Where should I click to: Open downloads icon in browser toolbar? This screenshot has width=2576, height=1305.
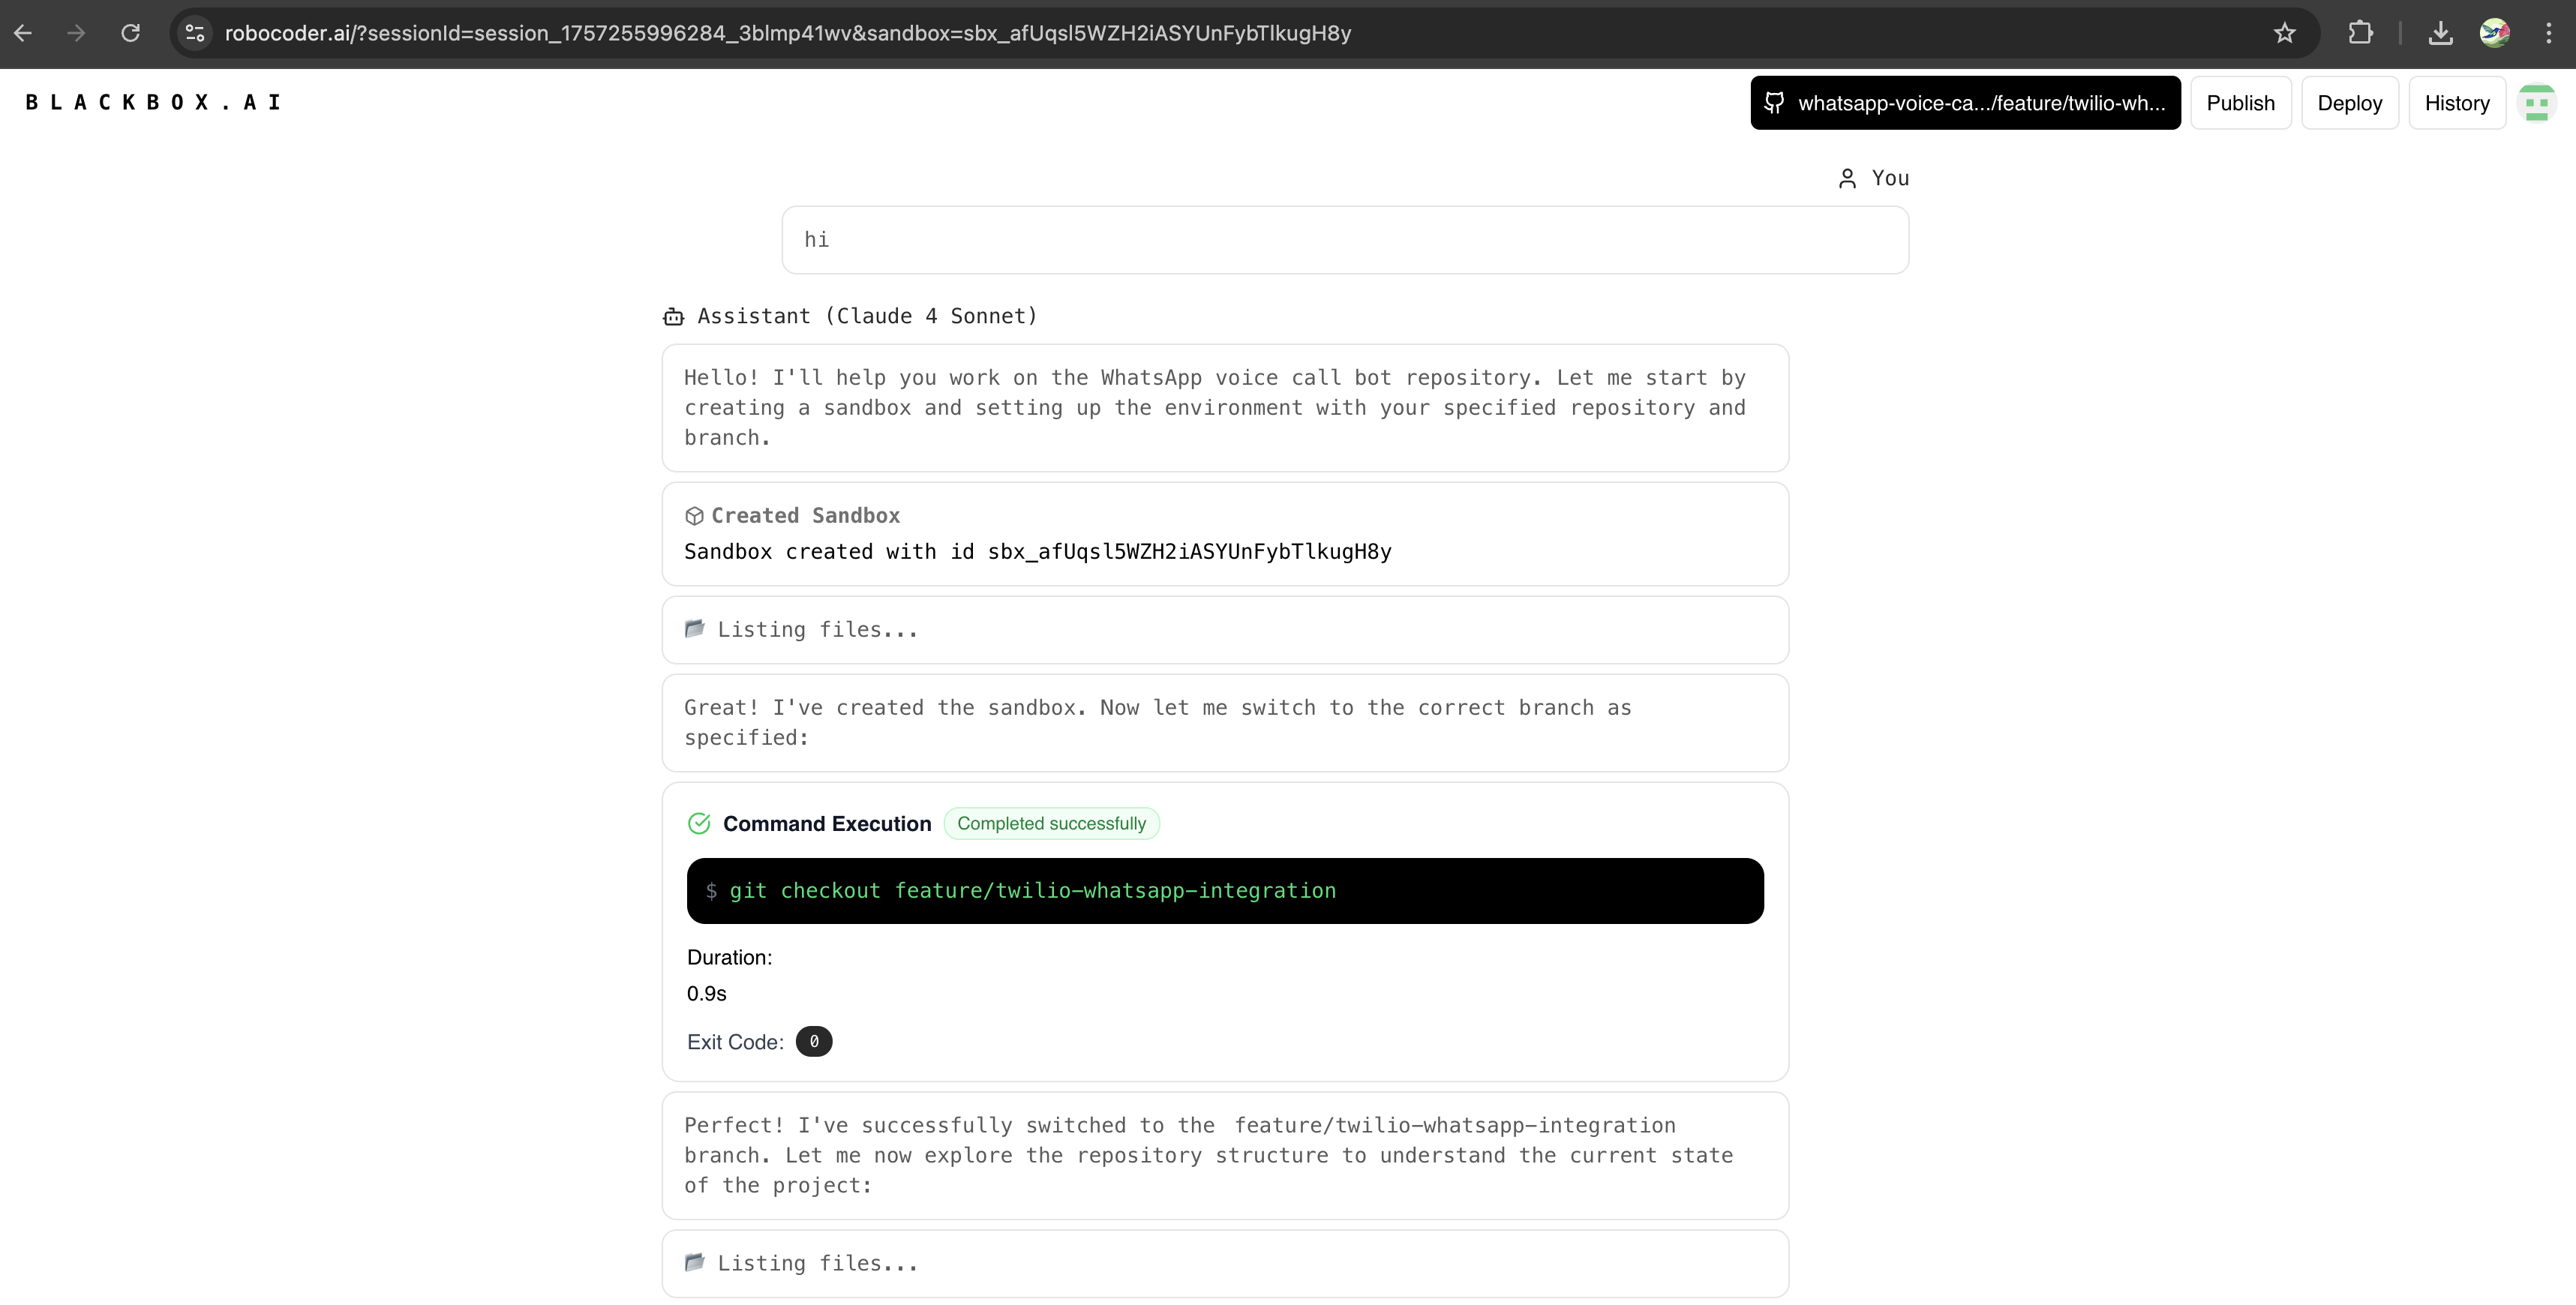tap(2440, 33)
